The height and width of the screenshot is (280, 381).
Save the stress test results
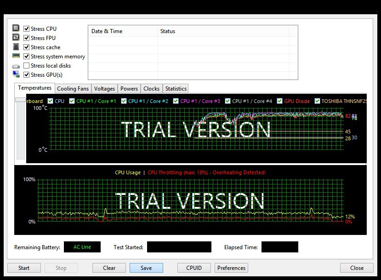pyautogui.click(x=146, y=268)
